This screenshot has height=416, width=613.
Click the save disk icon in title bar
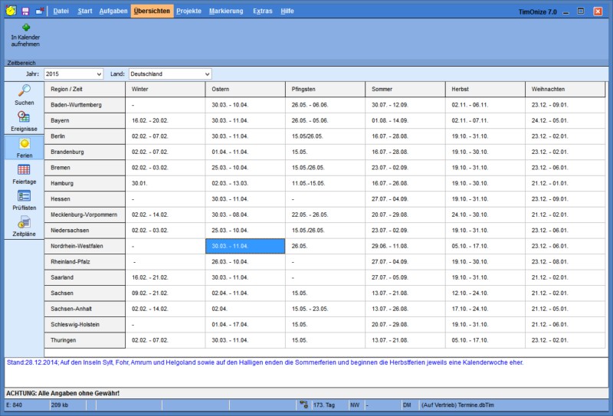[x=25, y=11]
